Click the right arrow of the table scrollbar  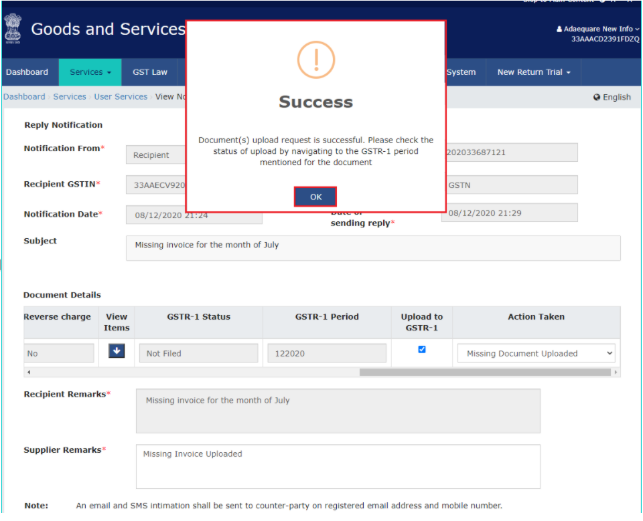[x=616, y=372]
